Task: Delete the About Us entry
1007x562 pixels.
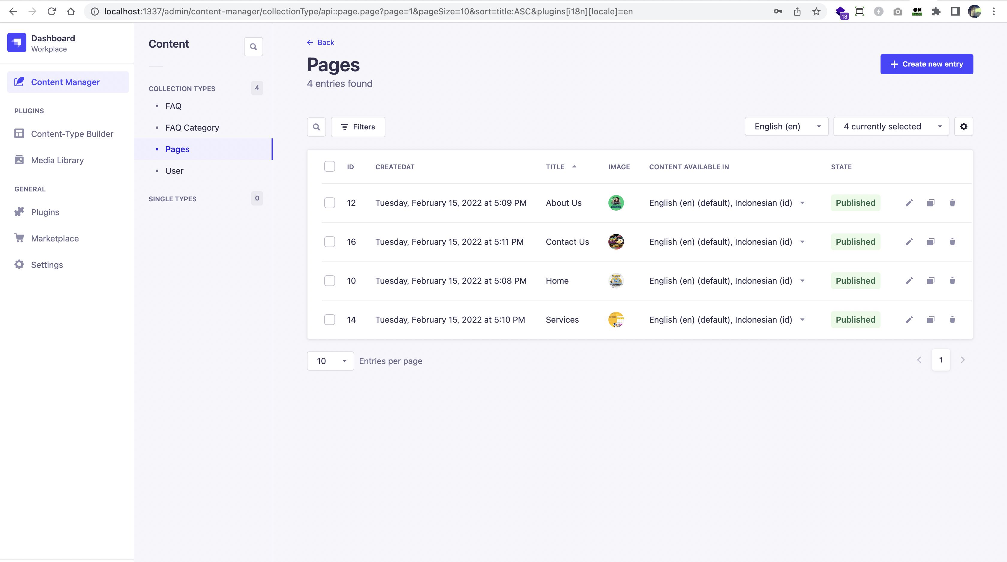Action: coord(952,203)
